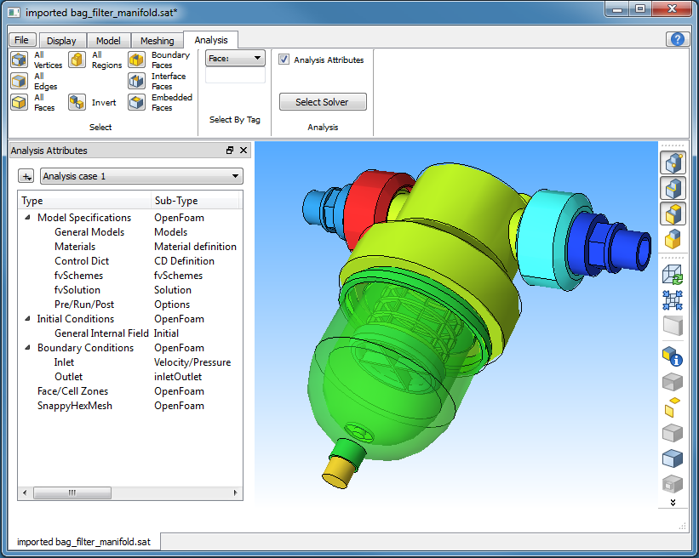The width and height of the screenshot is (699, 558).
Task: Open the Face: tag type dropdown
Action: point(236,58)
